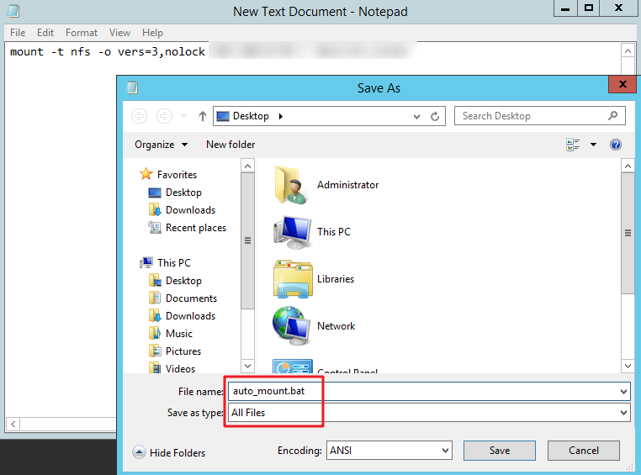Click file list scrollbar down arrow
Image resolution: width=641 pixels, height=475 pixels.
point(628,366)
